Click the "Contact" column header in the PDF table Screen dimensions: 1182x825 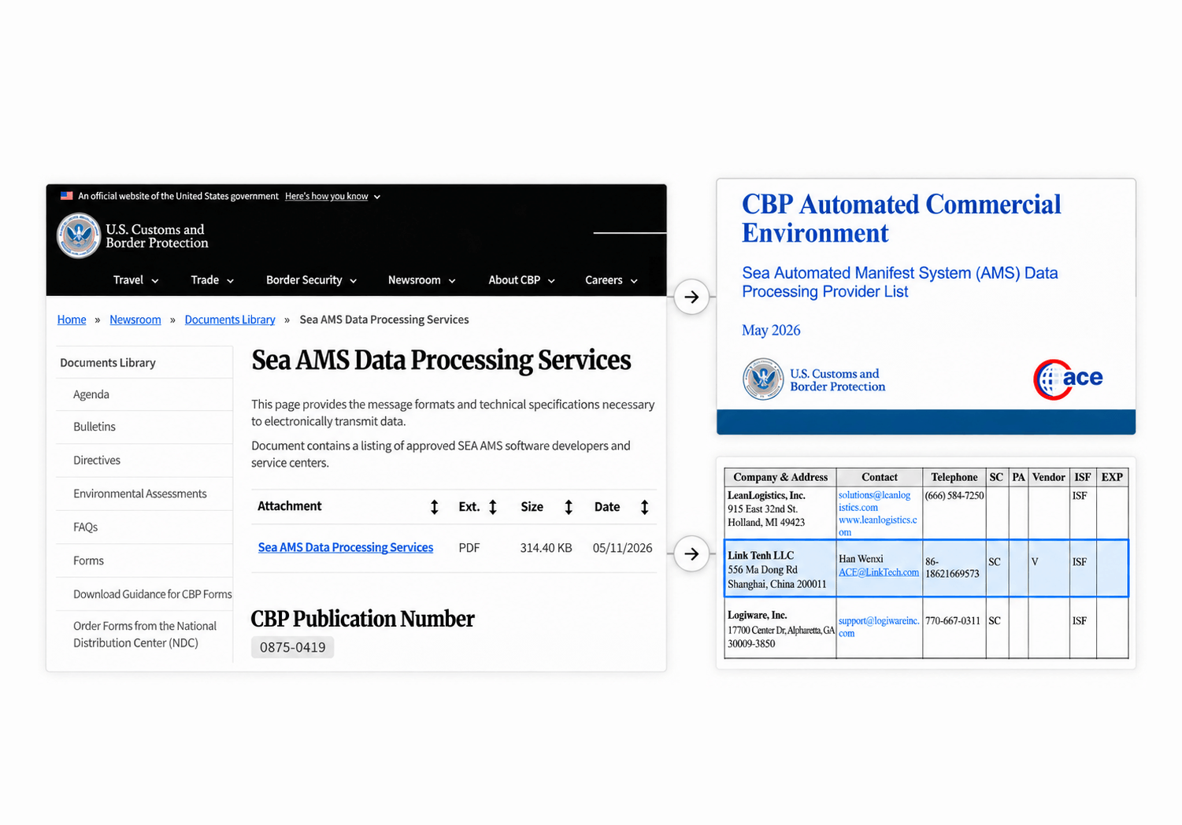880,477
